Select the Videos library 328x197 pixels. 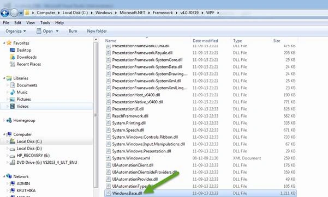coord(22,107)
